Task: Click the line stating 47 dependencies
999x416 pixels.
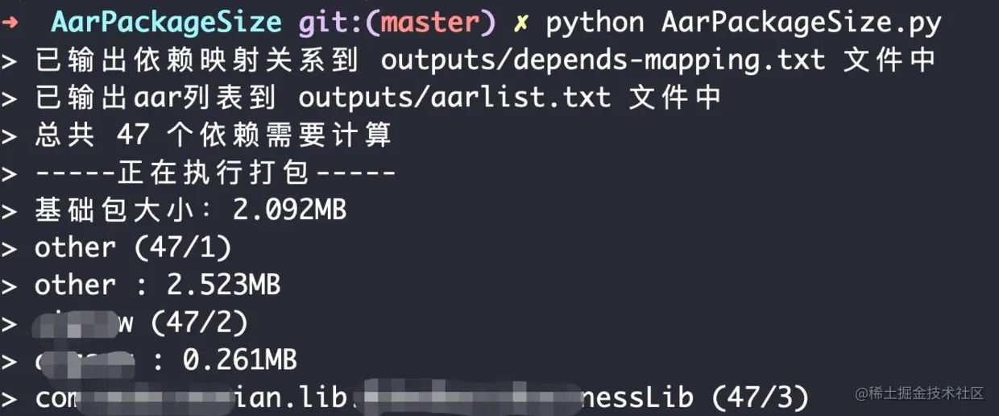Action: click(213, 135)
